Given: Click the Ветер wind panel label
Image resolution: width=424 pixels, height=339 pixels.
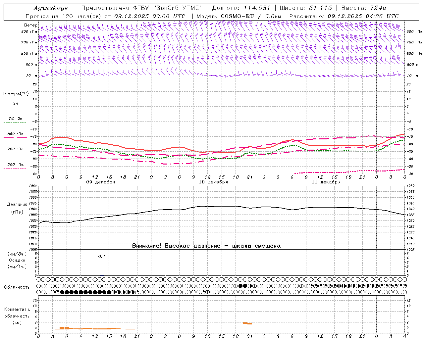Looking at the screenshot, I should (x=30, y=25).
